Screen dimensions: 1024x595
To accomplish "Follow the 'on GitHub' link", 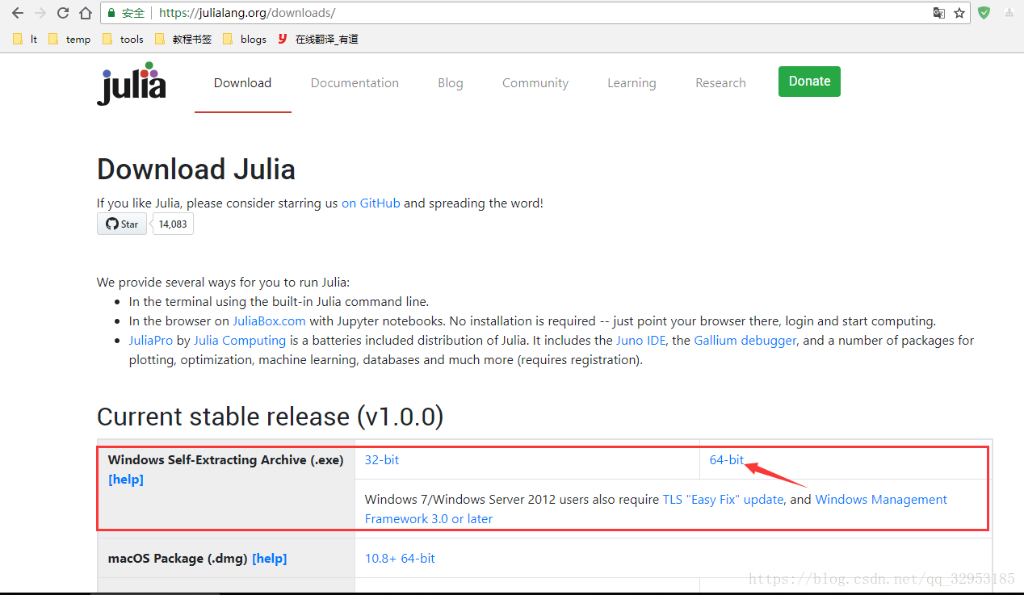I will coord(371,203).
